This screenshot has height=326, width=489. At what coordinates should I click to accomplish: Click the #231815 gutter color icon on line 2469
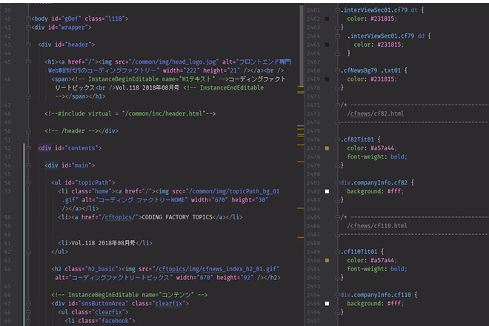(327, 80)
